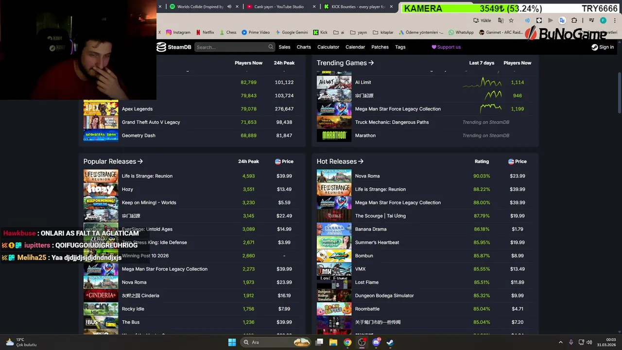Viewport: 622px width, 350px height.
Task: Open Roombattle in Hot Releases
Action: coord(367,309)
